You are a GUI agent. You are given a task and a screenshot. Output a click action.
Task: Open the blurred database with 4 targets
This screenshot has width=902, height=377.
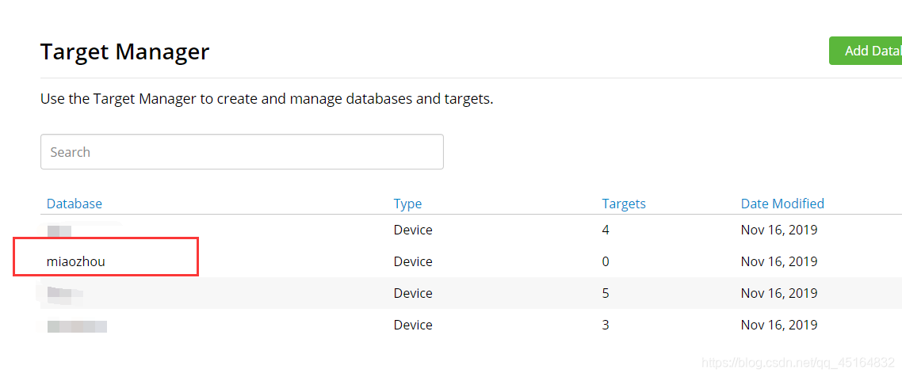coord(59,231)
